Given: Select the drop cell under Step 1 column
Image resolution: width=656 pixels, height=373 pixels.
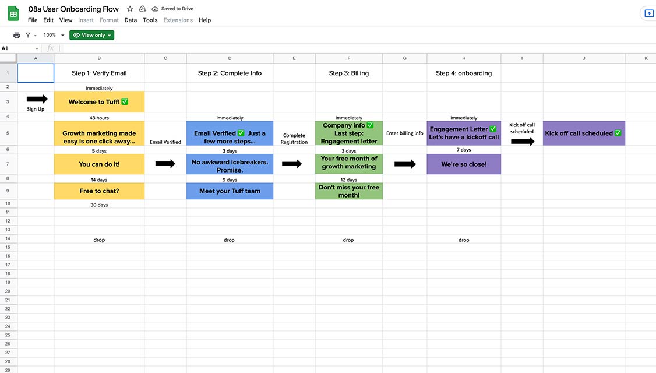Looking at the screenshot, I should [x=99, y=239].
